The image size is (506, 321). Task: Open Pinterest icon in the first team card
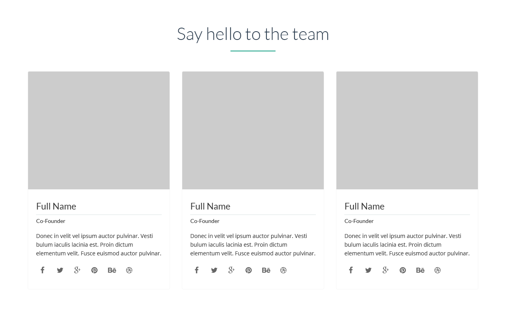[94, 270]
